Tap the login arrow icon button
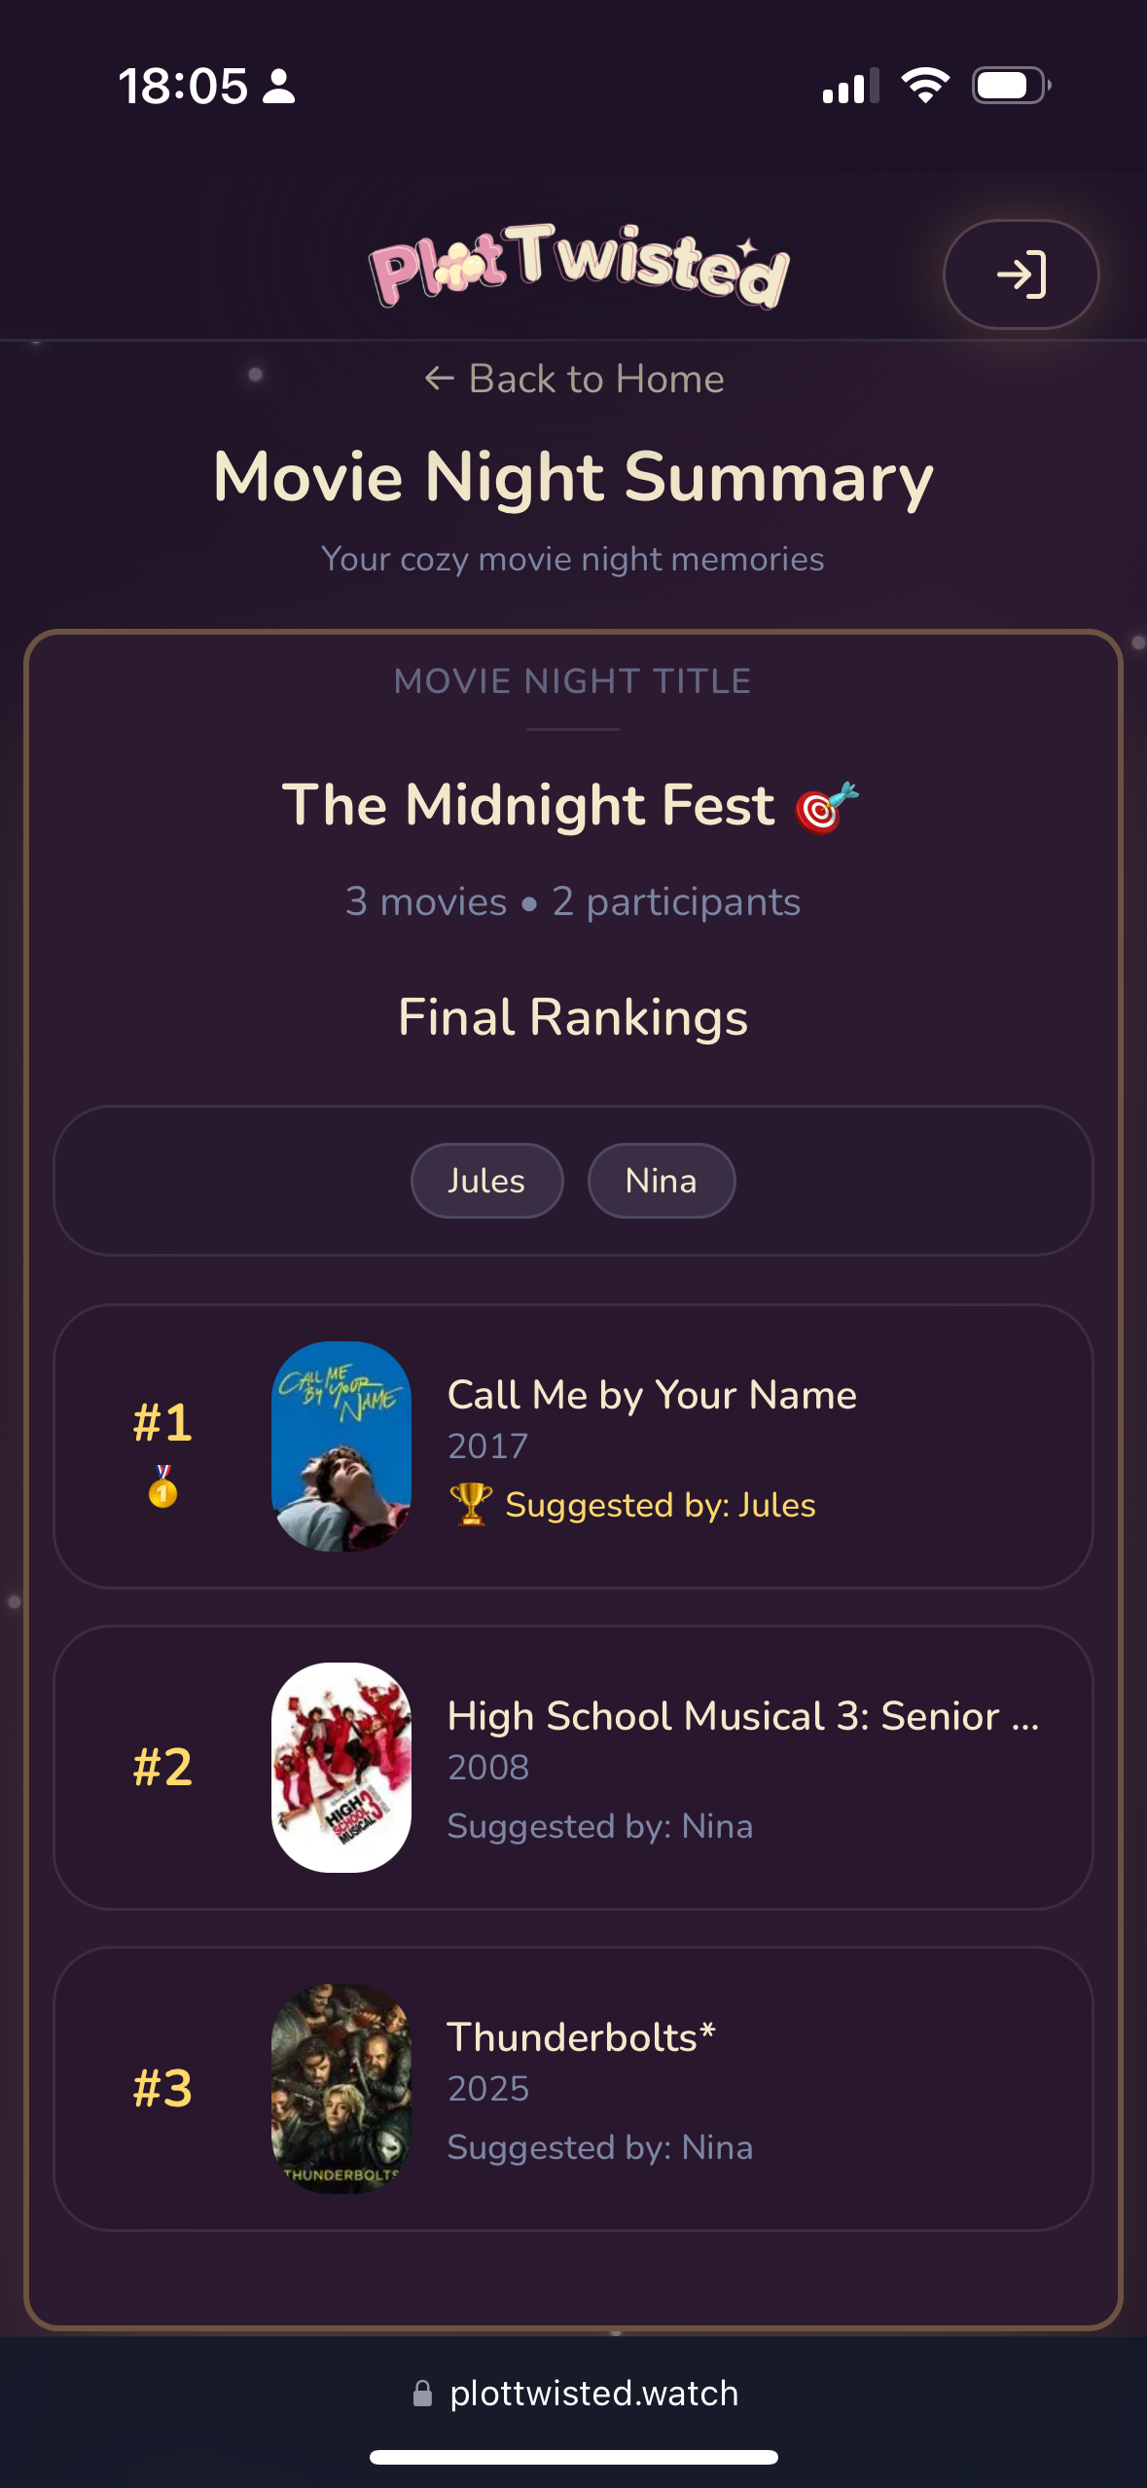The image size is (1147, 2488). coord(1021,274)
